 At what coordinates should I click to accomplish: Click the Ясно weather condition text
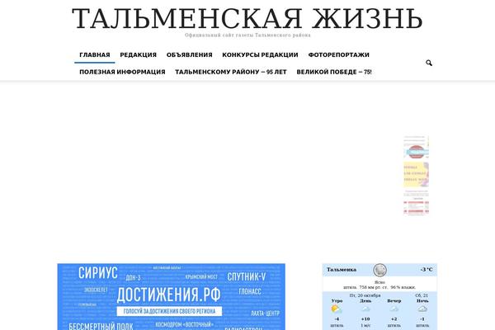[379, 282]
